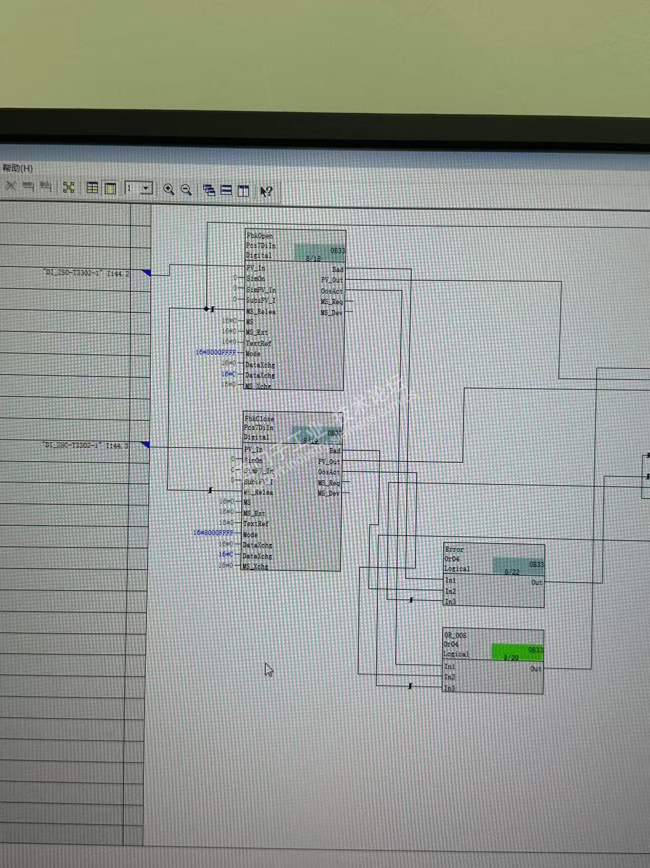Activate the context help arrow-question icon

coord(267,191)
